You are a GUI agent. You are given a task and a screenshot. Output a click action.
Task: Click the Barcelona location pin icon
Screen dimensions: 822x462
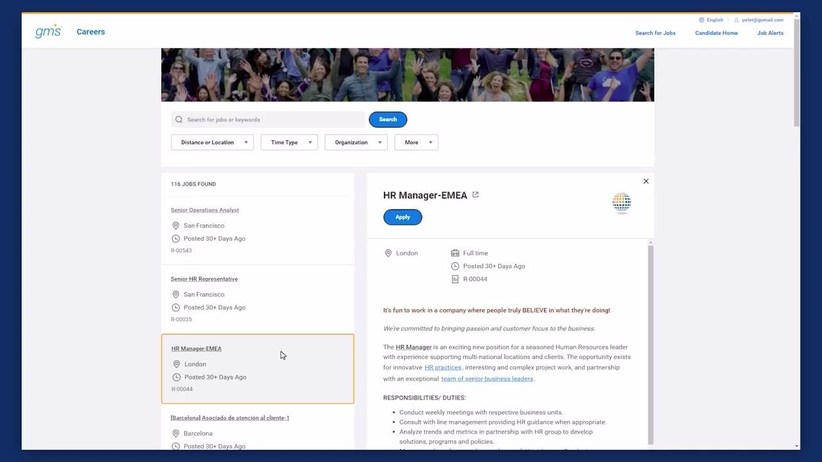click(175, 434)
